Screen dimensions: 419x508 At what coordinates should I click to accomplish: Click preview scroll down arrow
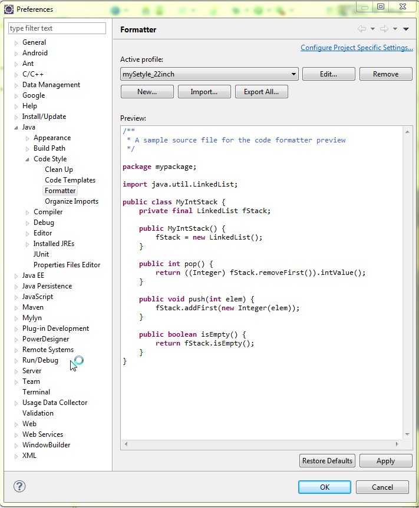pos(407,434)
